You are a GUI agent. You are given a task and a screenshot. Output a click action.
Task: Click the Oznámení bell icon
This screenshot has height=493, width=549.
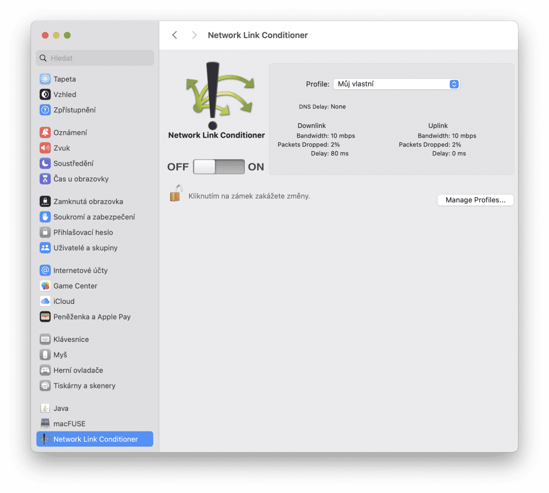(45, 133)
